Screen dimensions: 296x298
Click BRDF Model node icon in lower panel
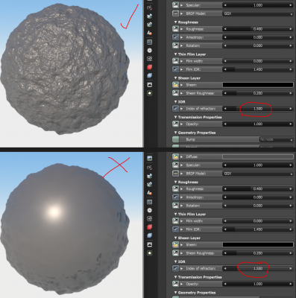click(x=175, y=174)
